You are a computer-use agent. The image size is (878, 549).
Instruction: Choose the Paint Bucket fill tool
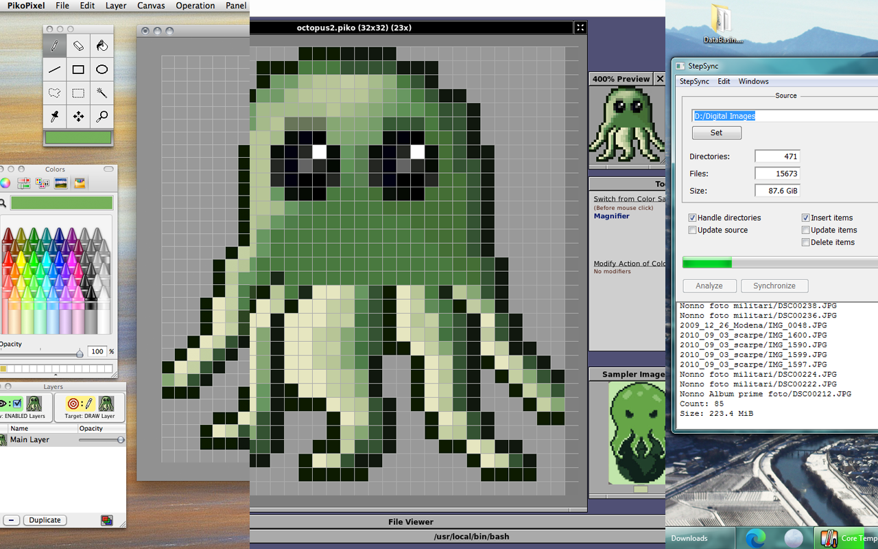(102, 46)
